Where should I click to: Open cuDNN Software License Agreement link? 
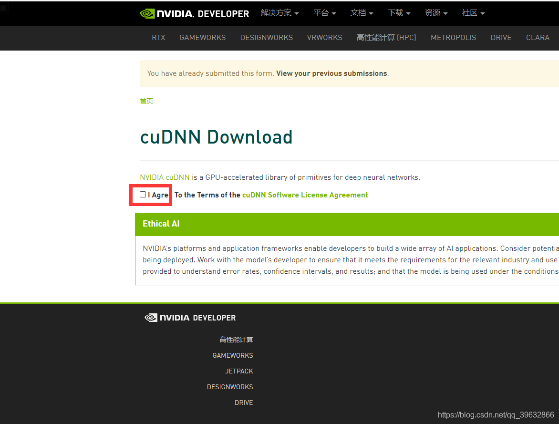tap(305, 195)
